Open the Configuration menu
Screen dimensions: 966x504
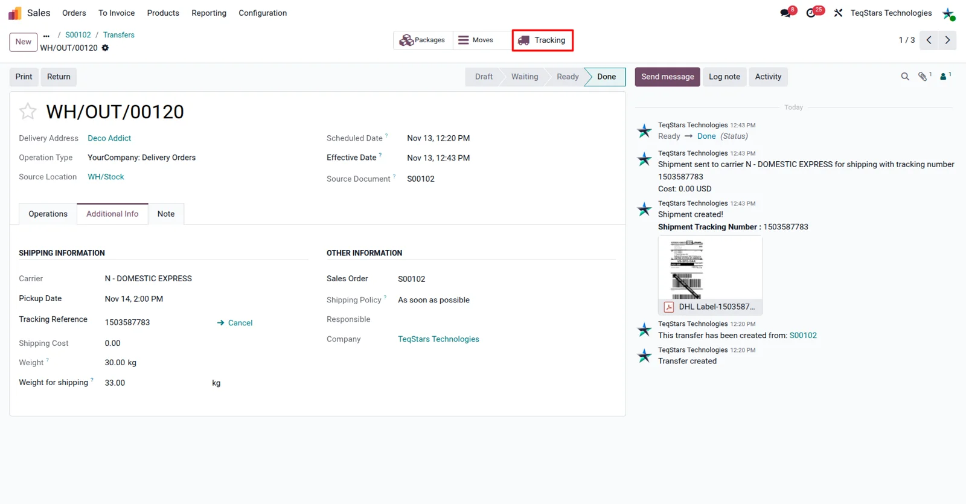click(263, 13)
